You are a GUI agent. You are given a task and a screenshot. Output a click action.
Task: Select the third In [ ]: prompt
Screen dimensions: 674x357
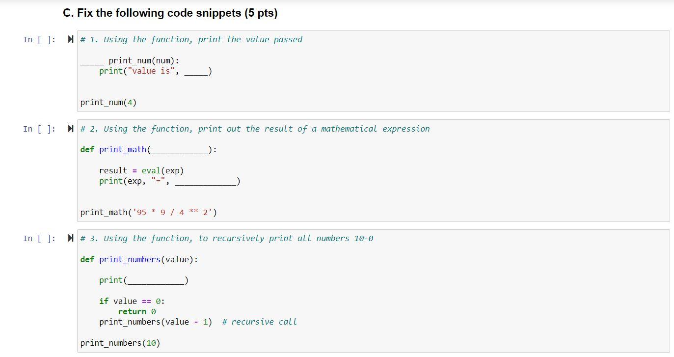click(39, 239)
